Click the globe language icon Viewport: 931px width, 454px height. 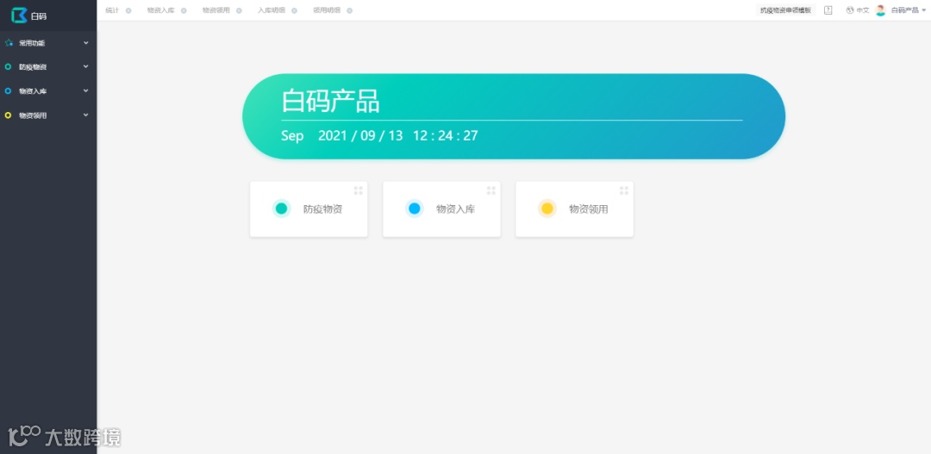point(850,10)
